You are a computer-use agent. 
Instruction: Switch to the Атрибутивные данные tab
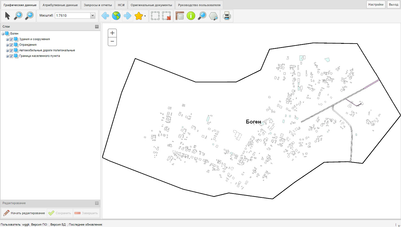click(60, 5)
